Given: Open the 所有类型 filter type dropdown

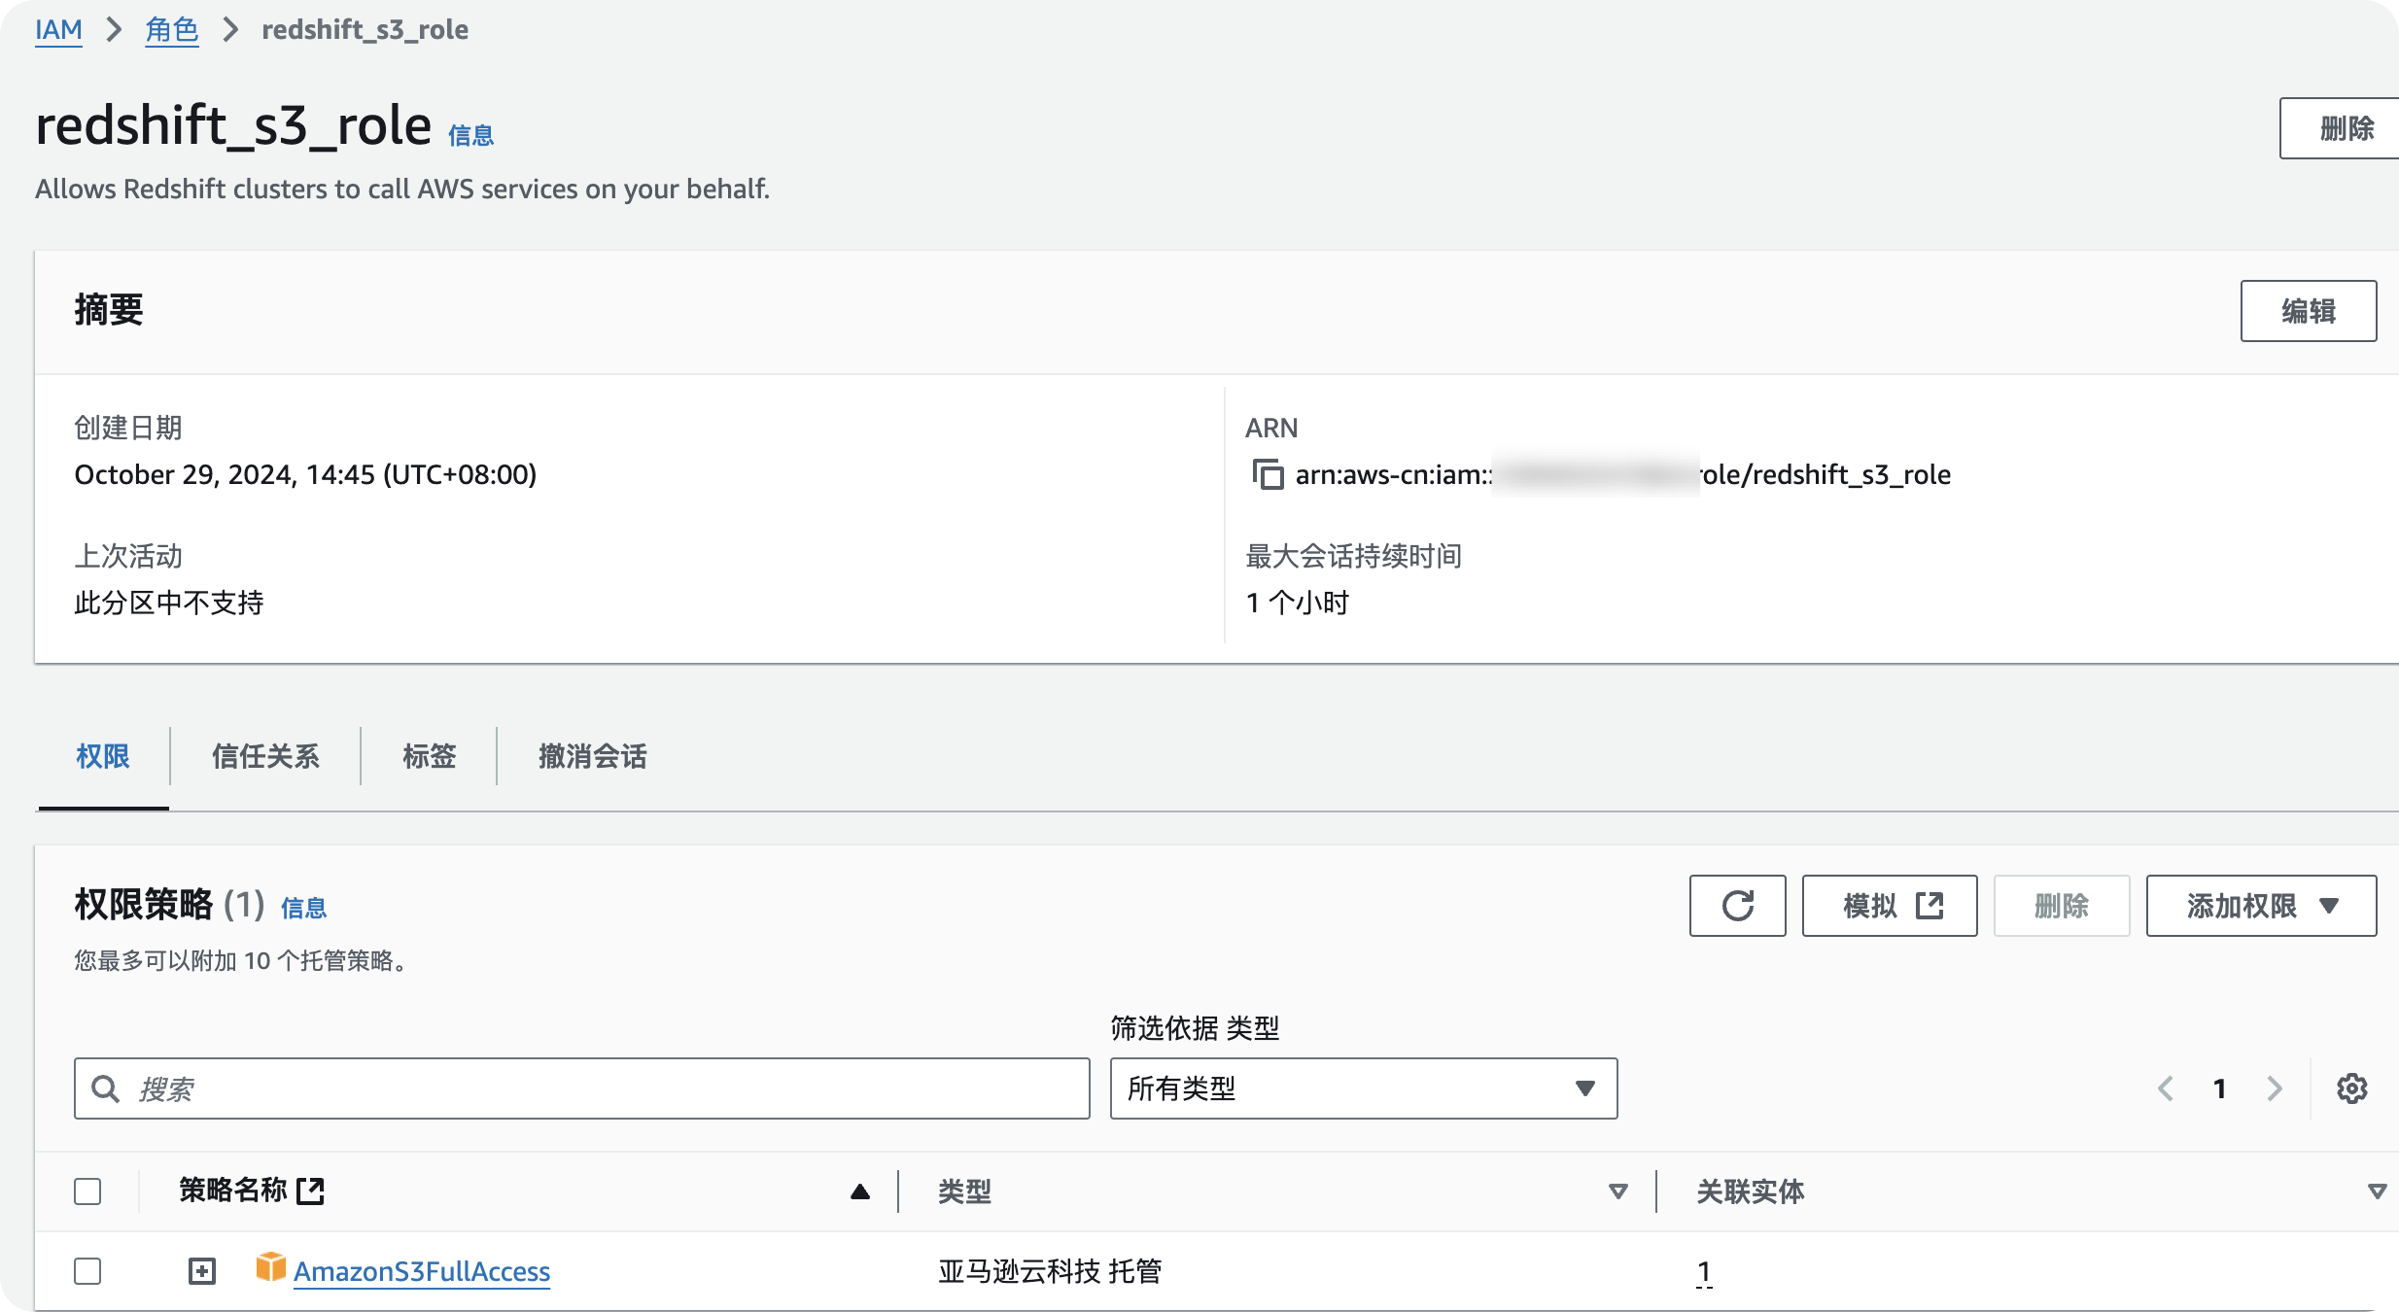Looking at the screenshot, I should pos(1364,1088).
